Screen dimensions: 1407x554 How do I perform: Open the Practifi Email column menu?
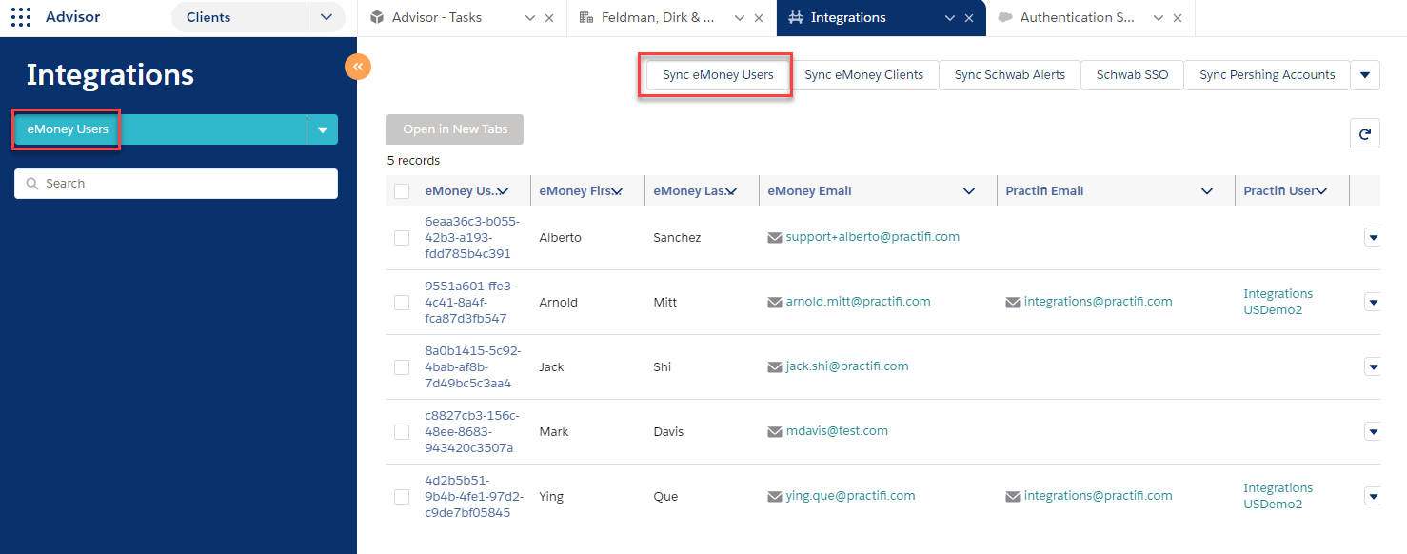pyautogui.click(x=1207, y=191)
